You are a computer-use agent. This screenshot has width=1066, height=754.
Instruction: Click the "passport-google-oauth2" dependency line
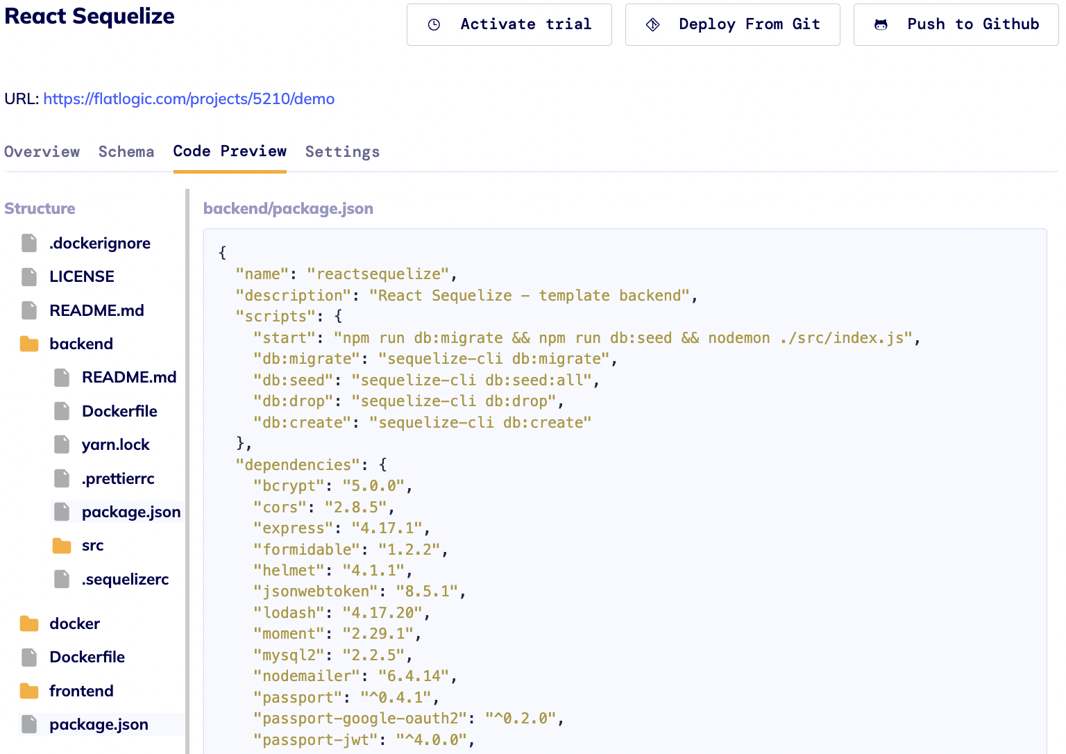(x=408, y=719)
